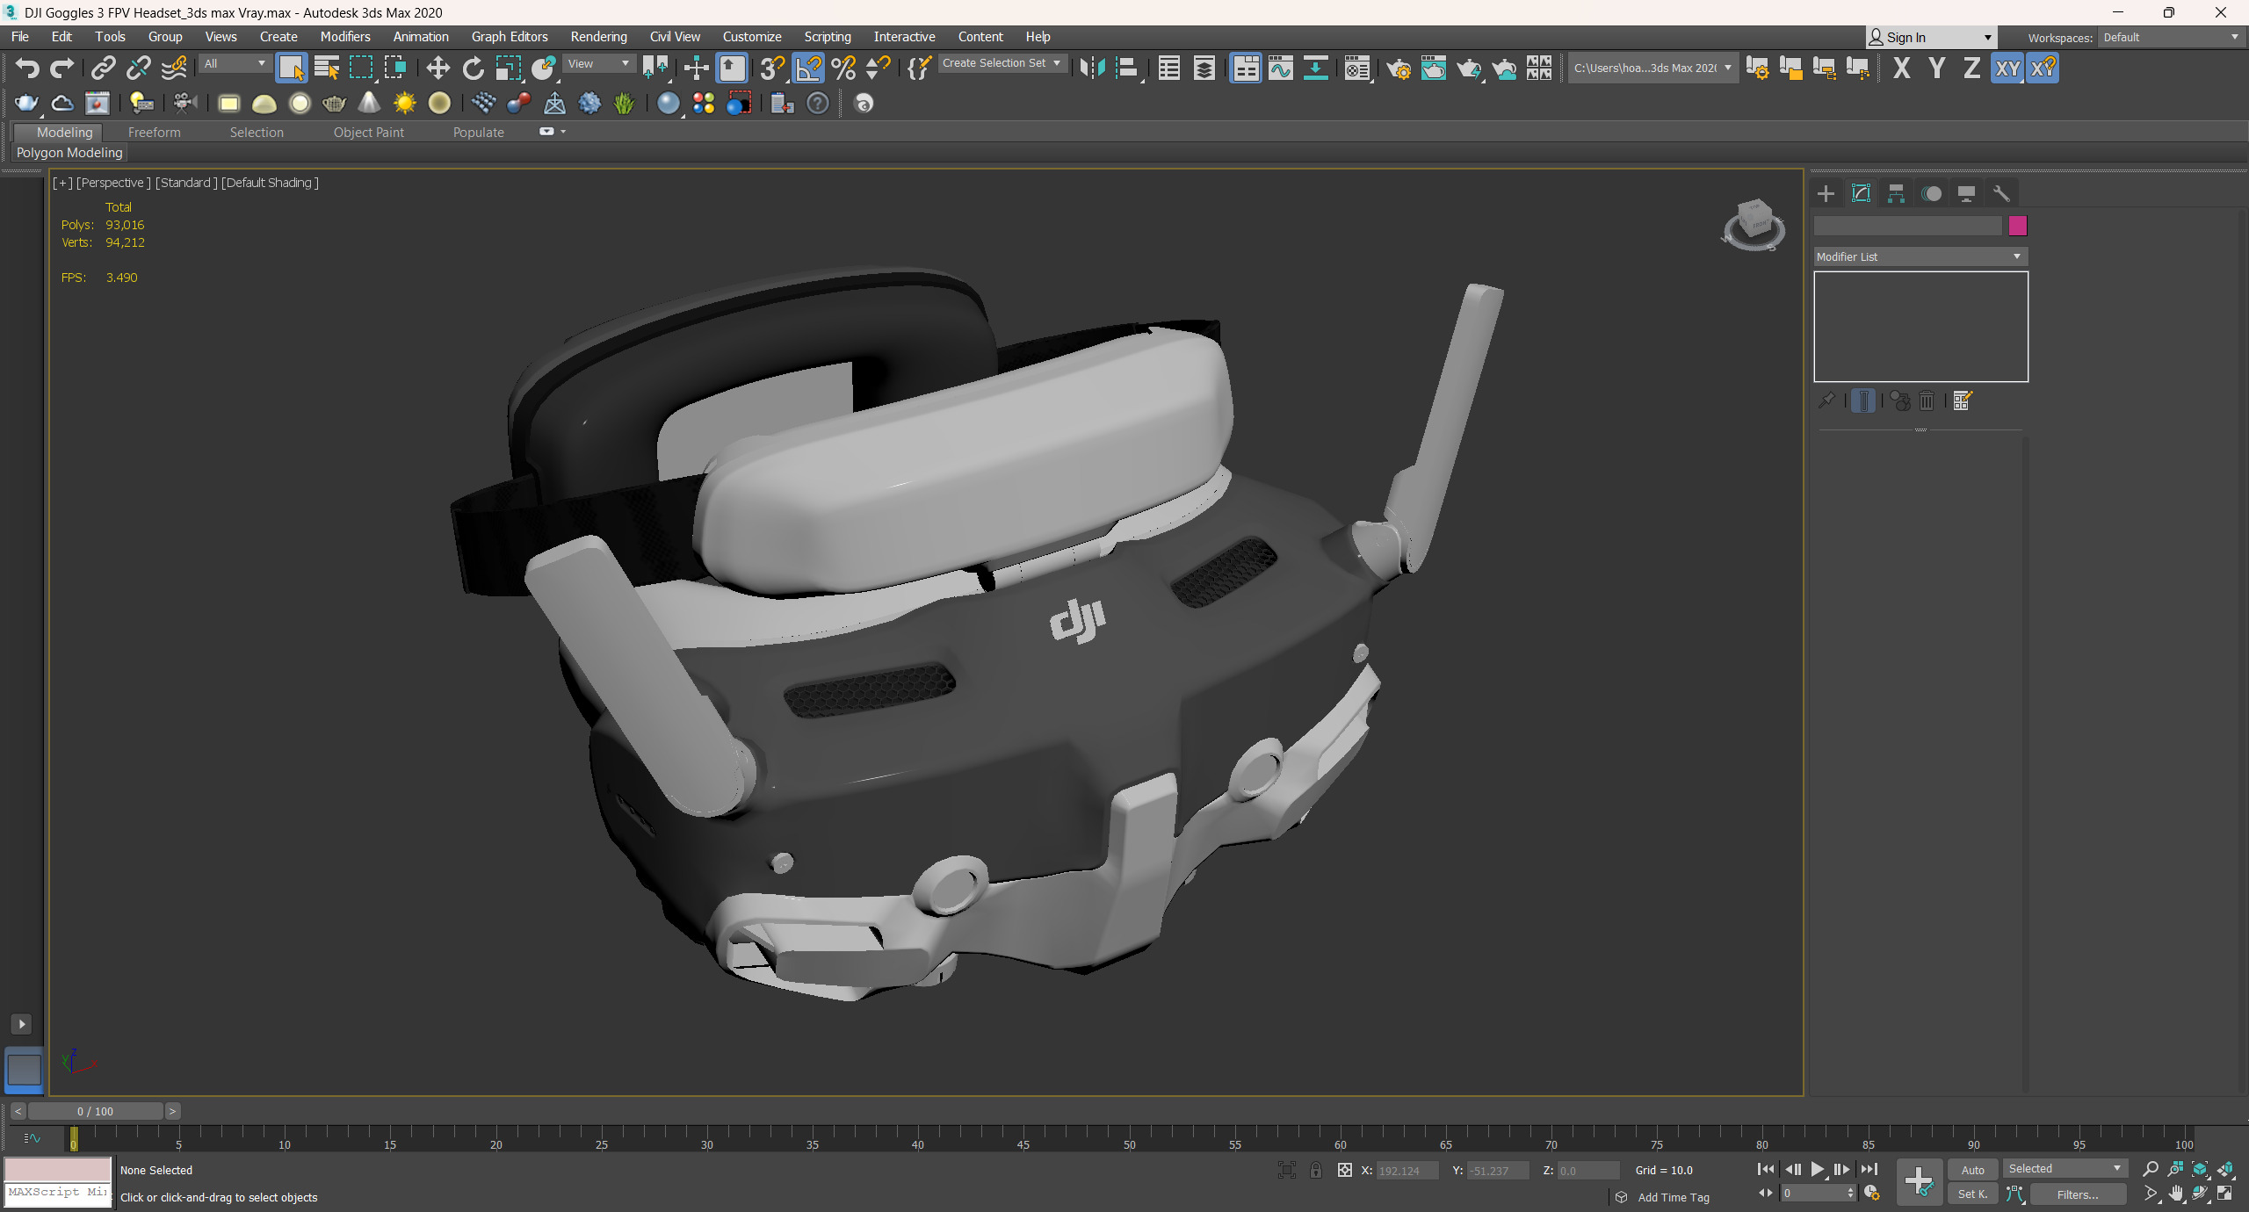Click the Go to End button

tap(1869, 1170)
